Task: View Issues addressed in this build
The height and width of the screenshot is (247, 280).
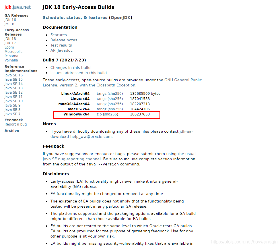Action: click(x=79, y=73)
